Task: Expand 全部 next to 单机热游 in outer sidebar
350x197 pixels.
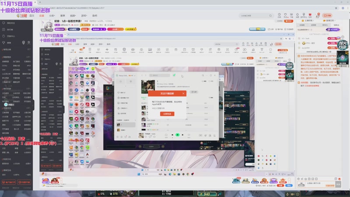Action: (x=28, y=89)
